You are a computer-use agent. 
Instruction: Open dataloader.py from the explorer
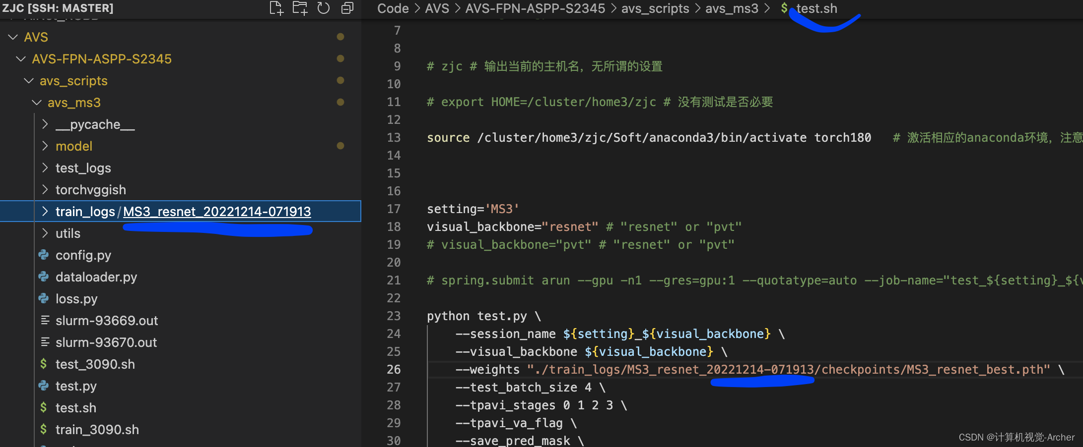(x=96, y=277)
